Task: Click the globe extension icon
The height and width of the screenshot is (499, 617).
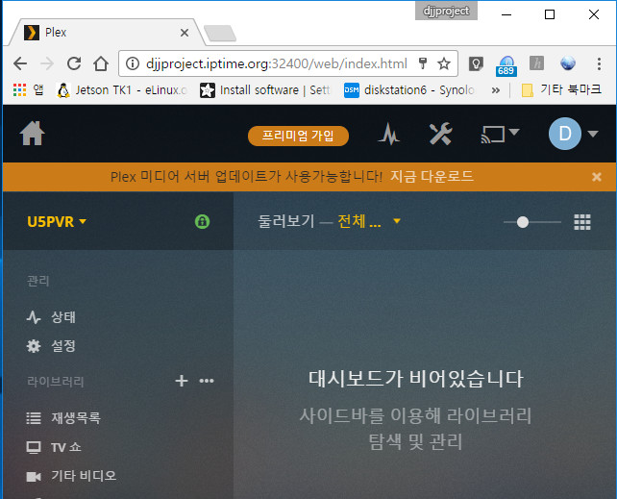Action: coord(568,62)
